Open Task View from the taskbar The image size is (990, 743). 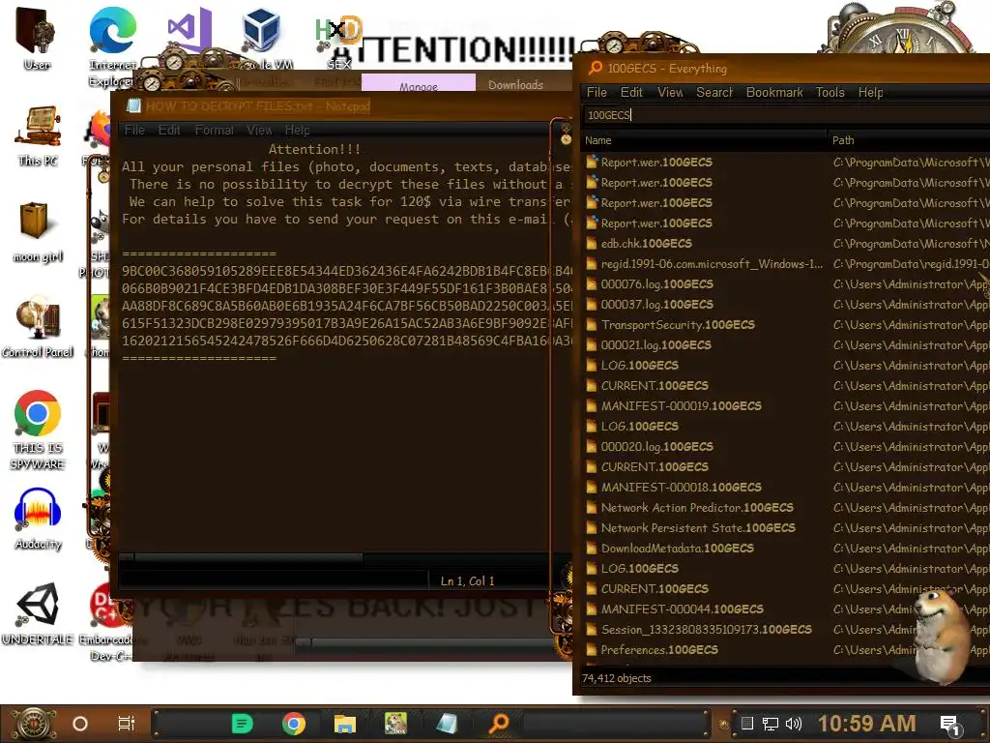(127, 724)
